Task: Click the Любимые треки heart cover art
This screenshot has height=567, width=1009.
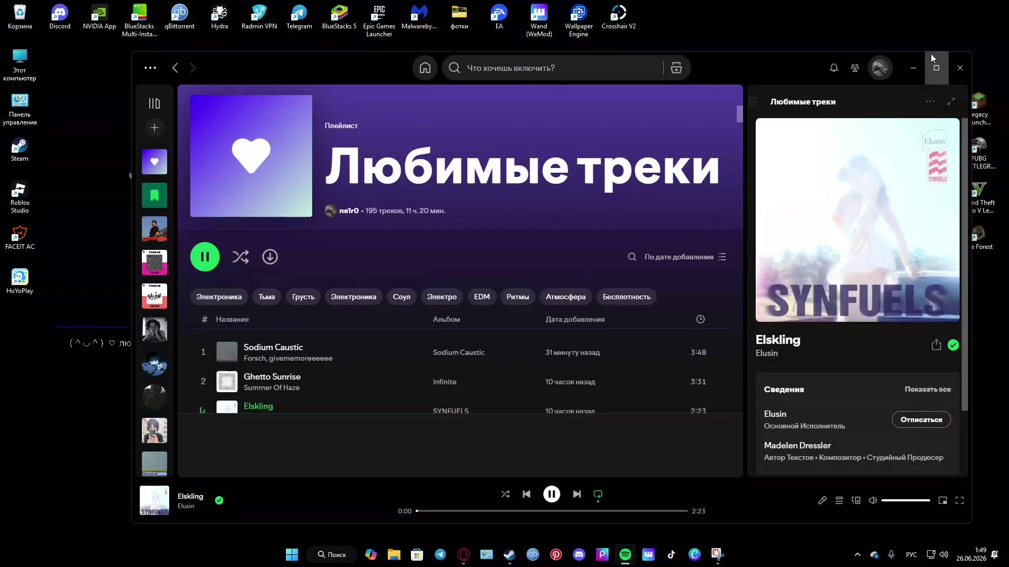Action: [251, 156]
